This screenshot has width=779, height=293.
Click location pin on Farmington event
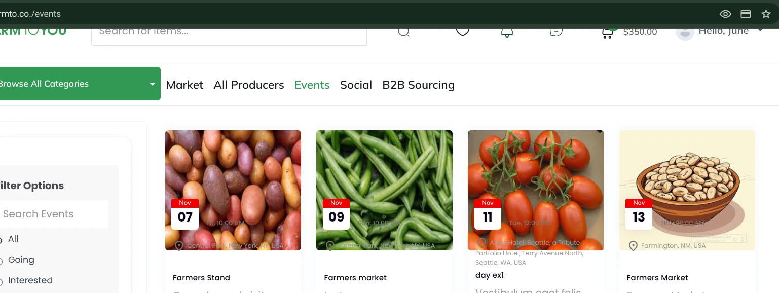coord(633,246)
